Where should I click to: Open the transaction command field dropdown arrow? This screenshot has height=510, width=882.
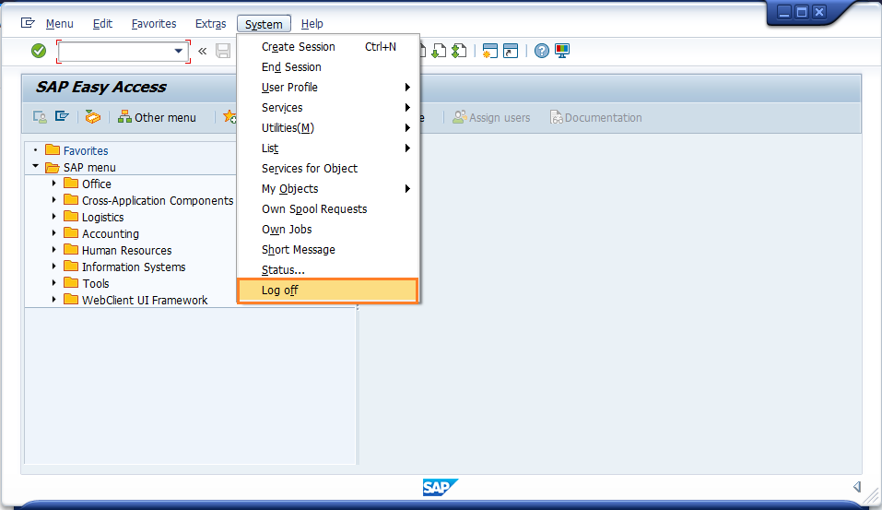click(x=178, y=52)
